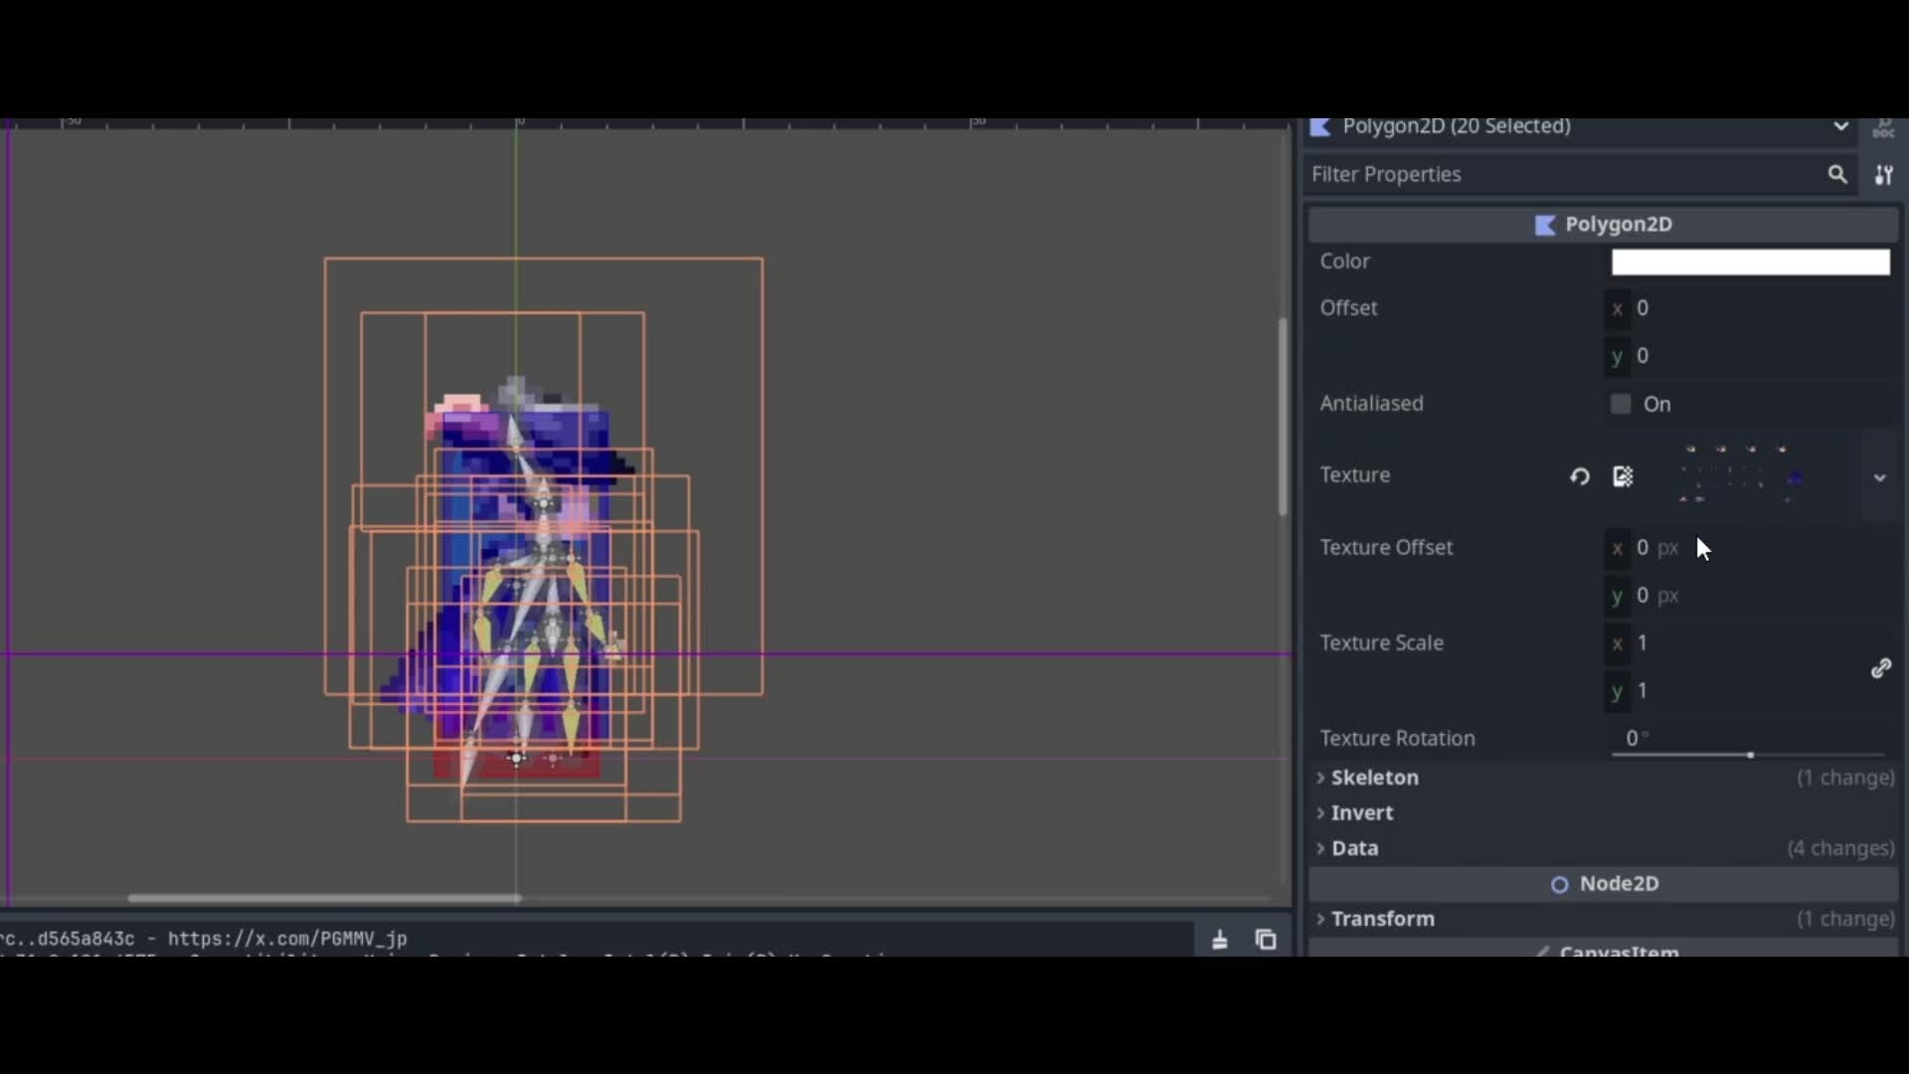Revert Texture with the reset arrow icon
The width and height of the screenshot is (1909, 1074).
click(x=1579, y=476)
